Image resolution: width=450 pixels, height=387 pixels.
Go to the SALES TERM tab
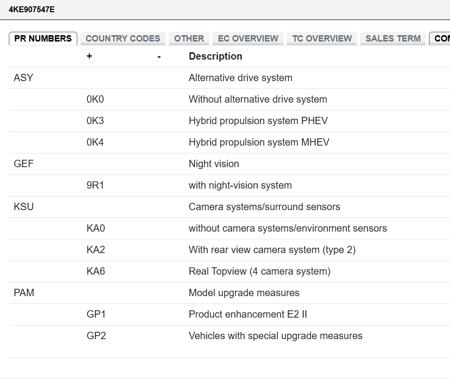click(393, 39)
